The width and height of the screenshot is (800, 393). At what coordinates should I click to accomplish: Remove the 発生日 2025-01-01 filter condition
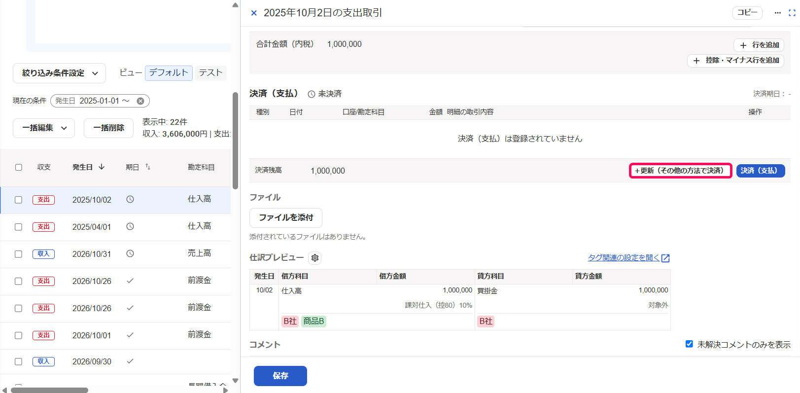pyautogui.click(x=140, y=101)
